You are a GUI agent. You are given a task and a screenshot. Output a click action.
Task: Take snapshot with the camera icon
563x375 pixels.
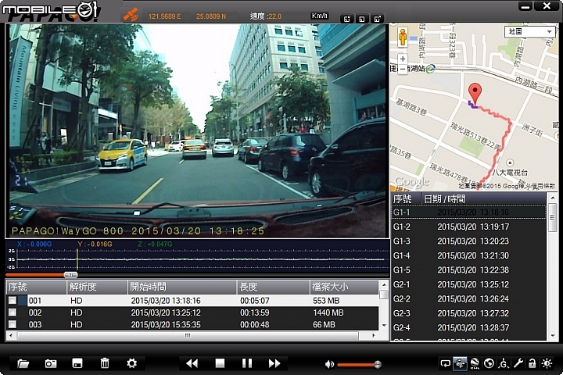50,363
